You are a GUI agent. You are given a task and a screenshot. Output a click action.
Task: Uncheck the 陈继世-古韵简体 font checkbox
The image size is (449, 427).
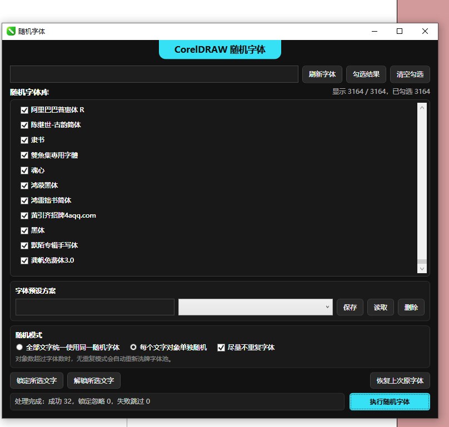click(x=24, y=125)
